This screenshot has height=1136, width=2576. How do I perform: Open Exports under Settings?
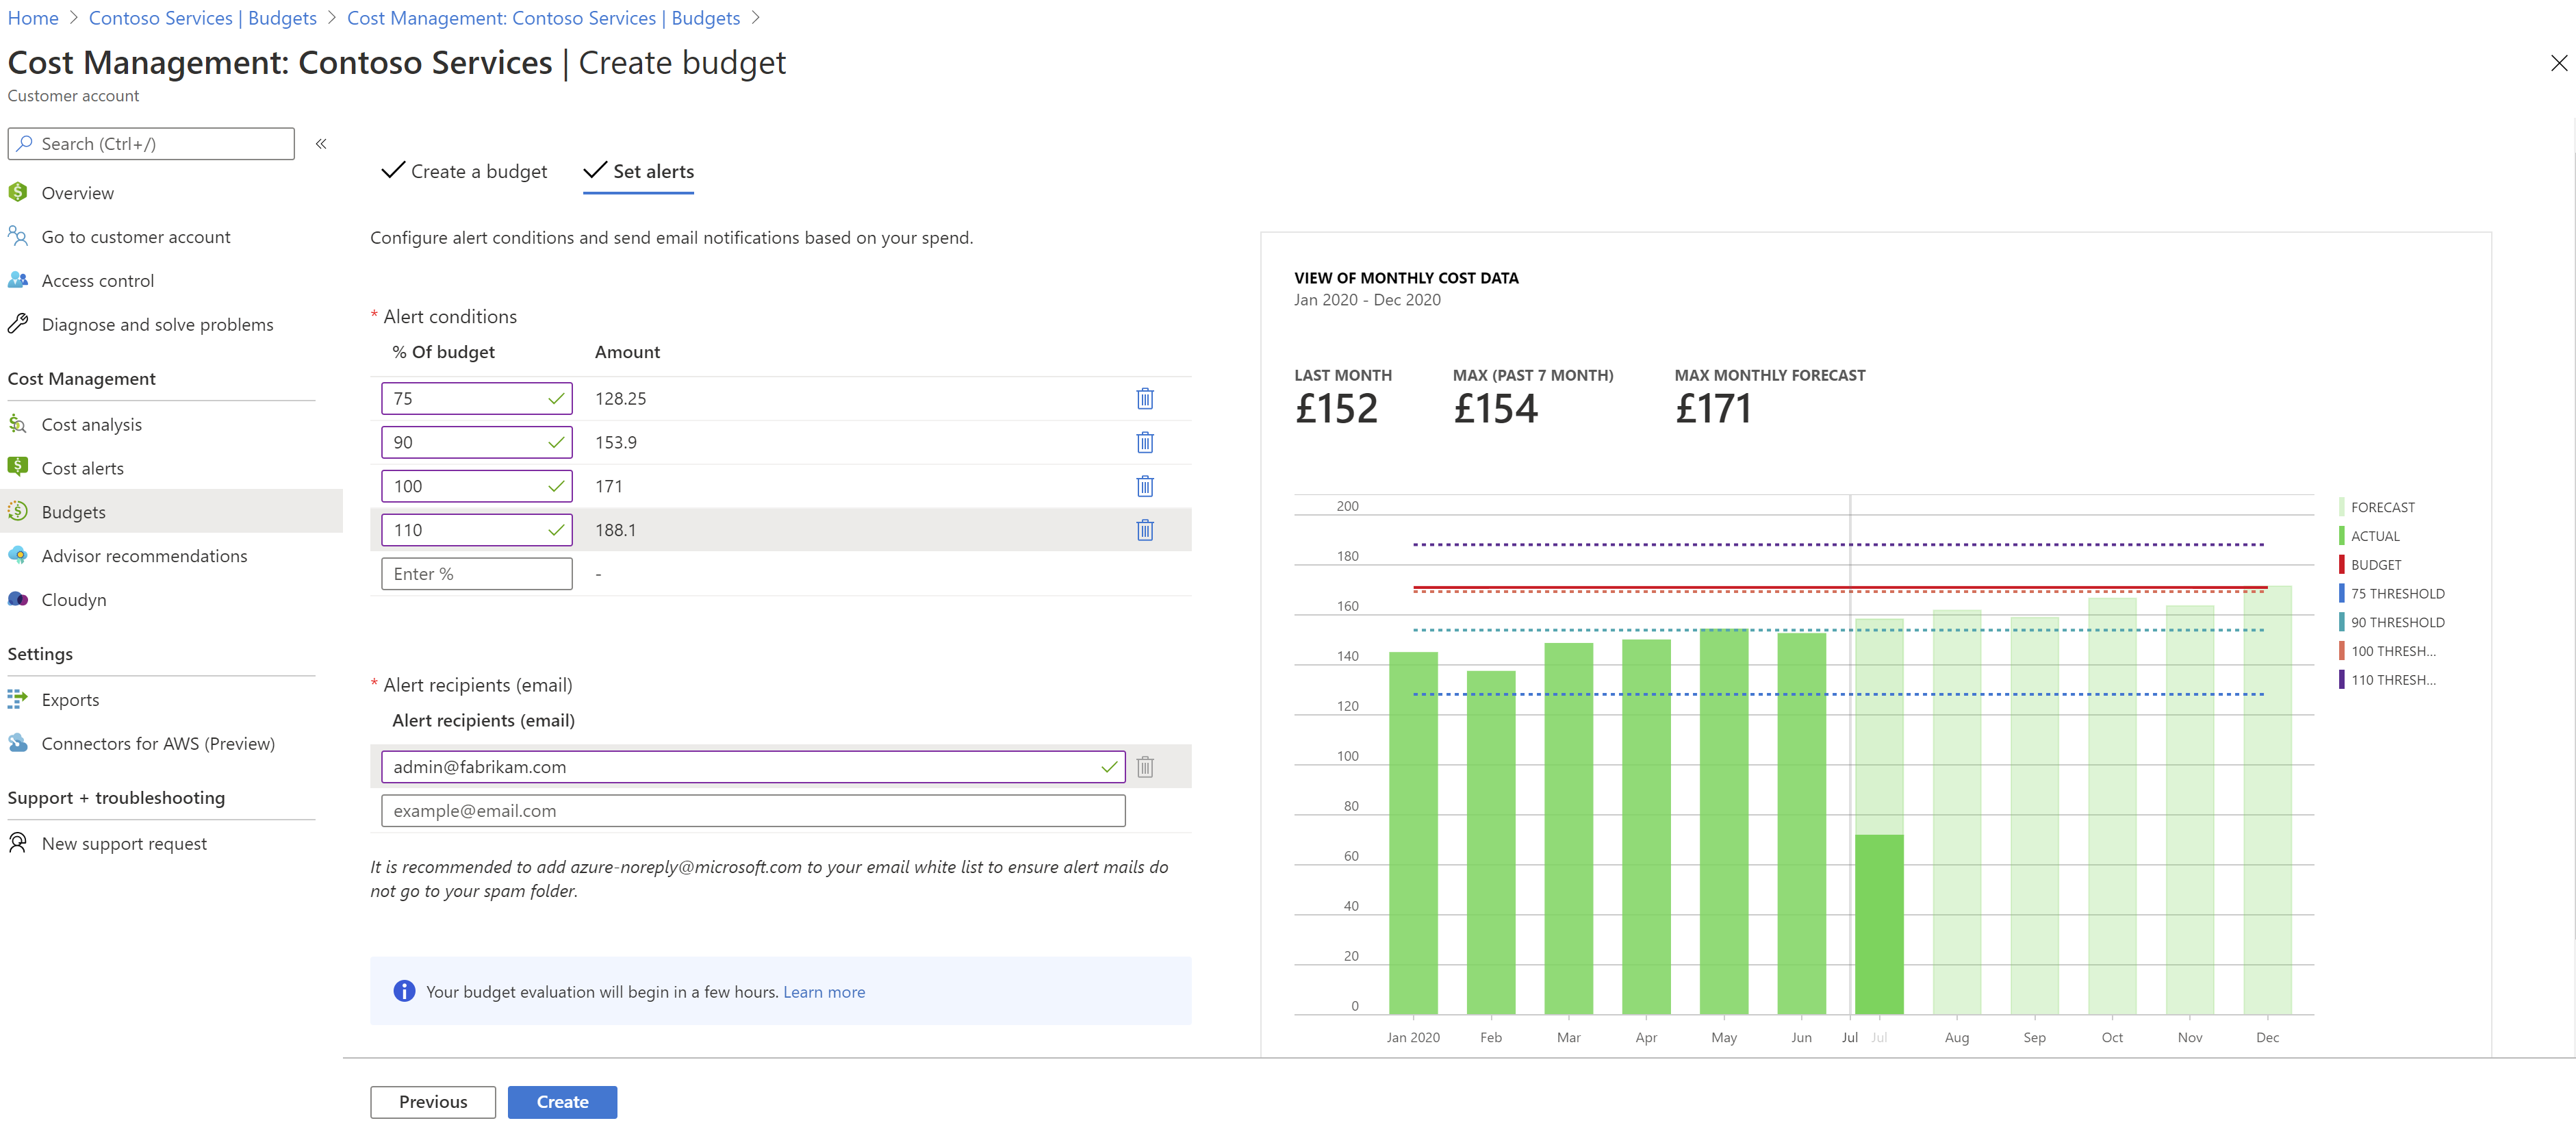[x=70, y=700]
